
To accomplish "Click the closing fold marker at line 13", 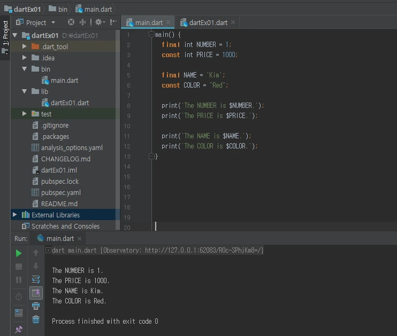I will (x=151, y=156).
